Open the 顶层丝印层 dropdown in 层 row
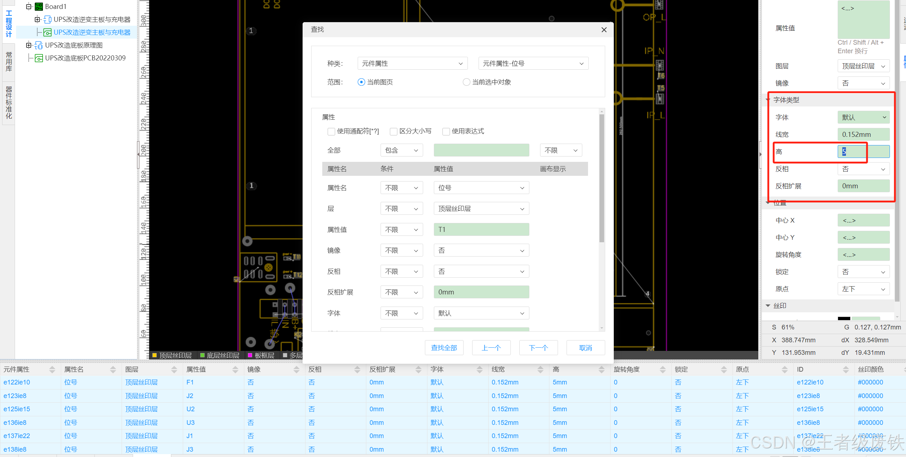906x457 pixels. click(481, 209)
